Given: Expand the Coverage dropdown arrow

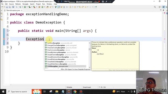Looking at the screenshot, I should [32, 7].
